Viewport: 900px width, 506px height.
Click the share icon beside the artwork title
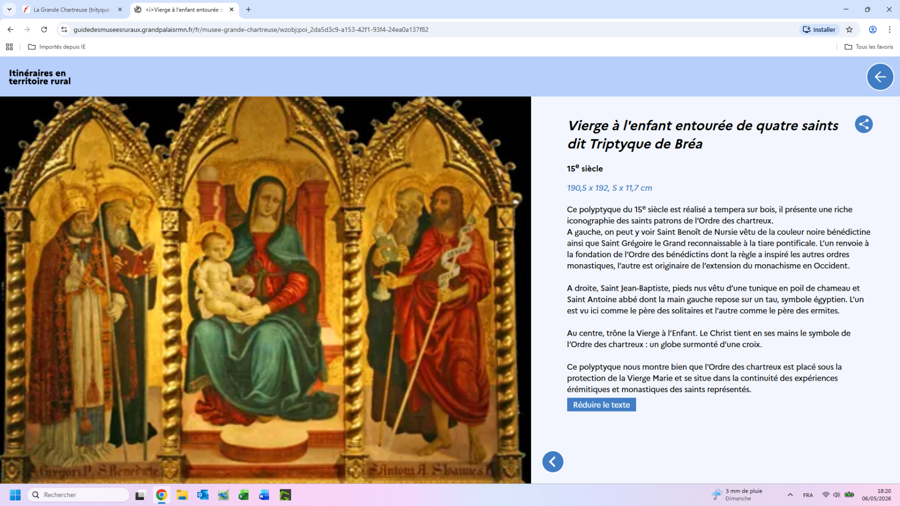click(x=863, y=124)
